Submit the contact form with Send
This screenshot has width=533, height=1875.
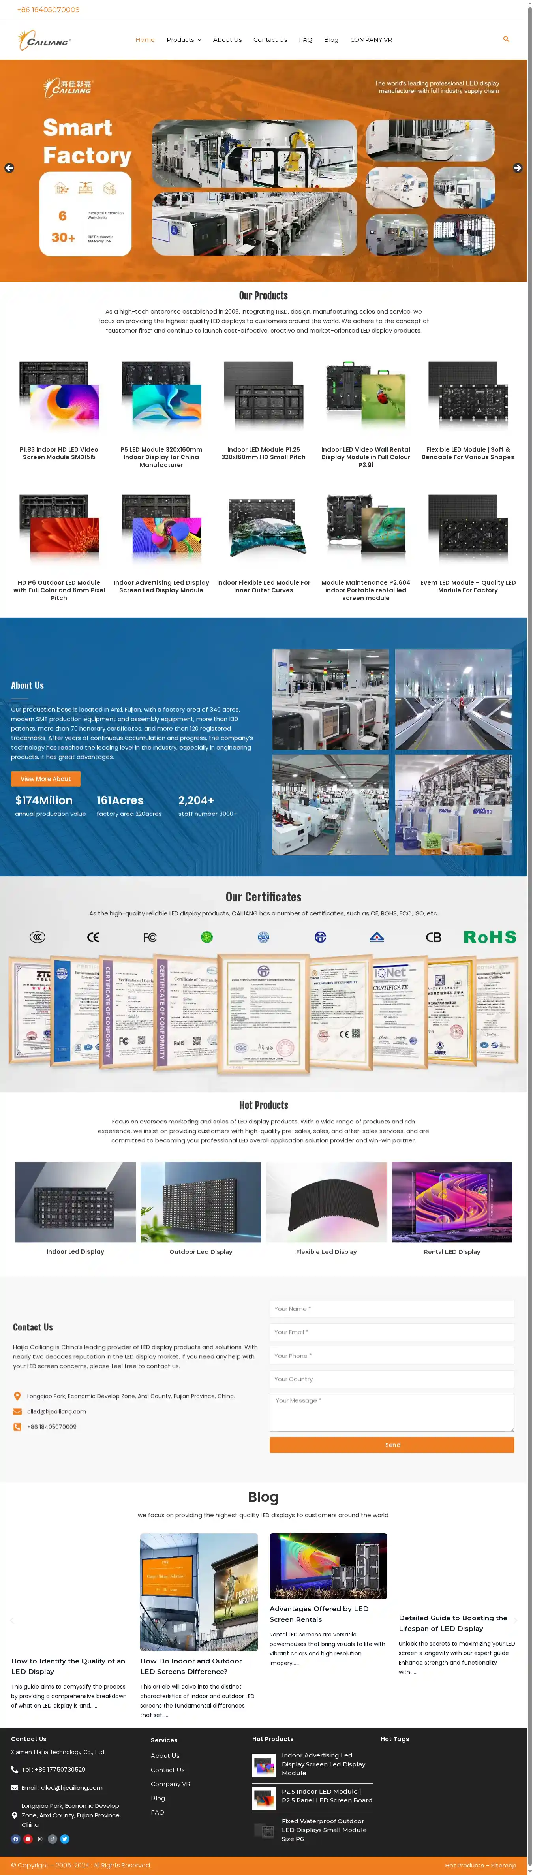392,1444
